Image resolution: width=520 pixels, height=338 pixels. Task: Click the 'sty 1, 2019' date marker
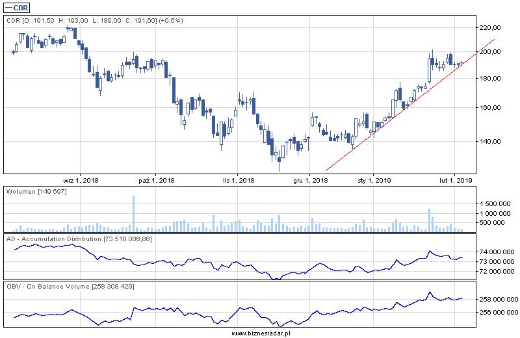(x=374, y=180)
